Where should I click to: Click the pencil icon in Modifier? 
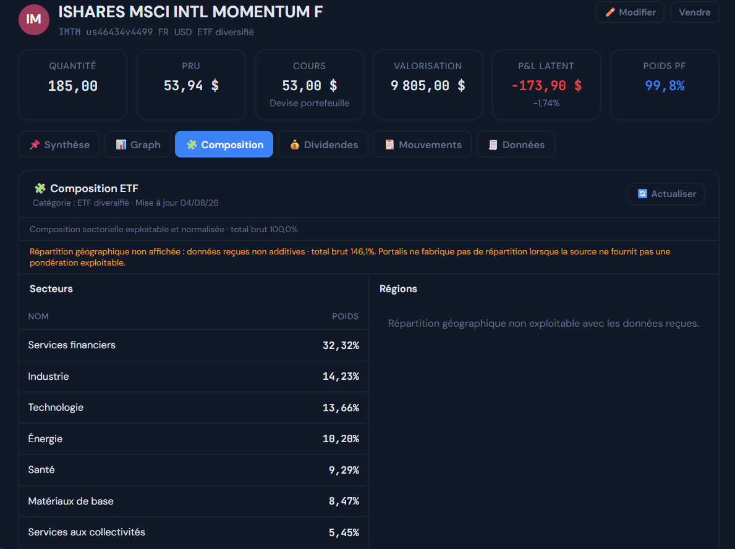[610, 12]
